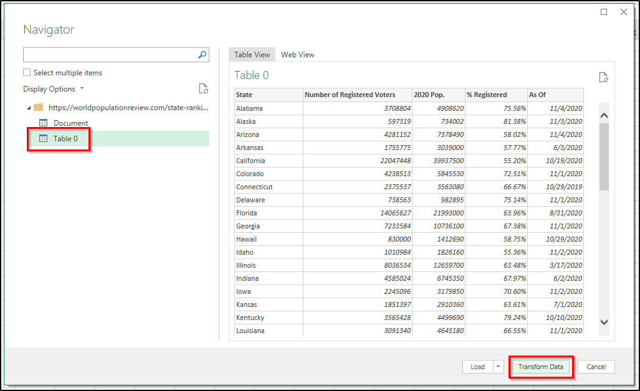Click refresh preview icon above table
This screenshot has width=640, height=391.
point(603,77)
